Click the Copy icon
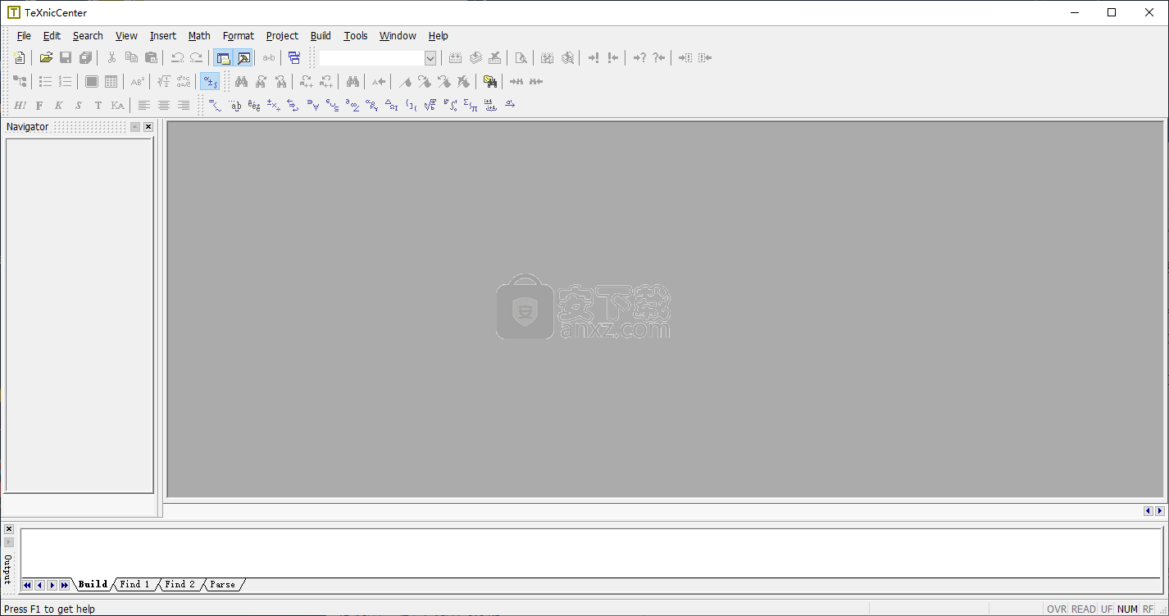The image size is (1169, 616). 131,58
